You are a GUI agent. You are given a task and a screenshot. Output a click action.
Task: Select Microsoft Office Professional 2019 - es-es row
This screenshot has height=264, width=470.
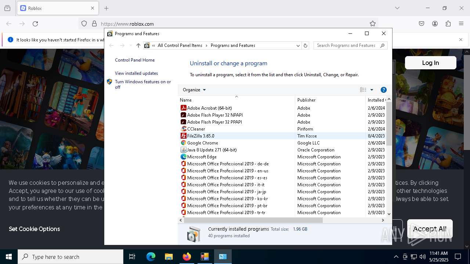(x=282, y=177)
